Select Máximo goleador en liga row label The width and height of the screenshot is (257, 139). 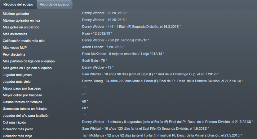coord(21,21)
